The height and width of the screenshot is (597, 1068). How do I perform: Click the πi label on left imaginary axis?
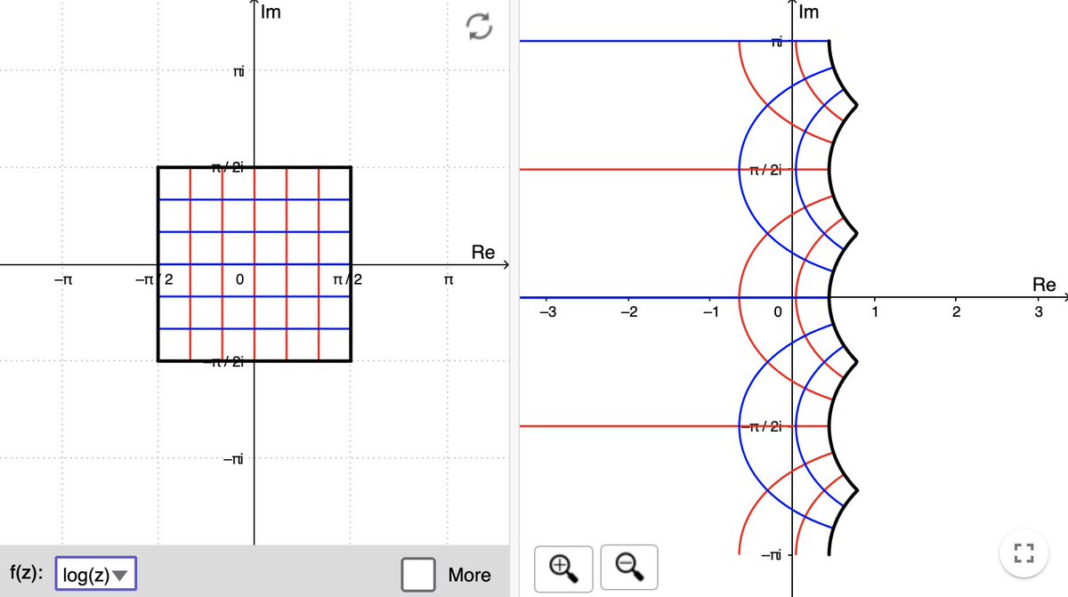point(239,71)
